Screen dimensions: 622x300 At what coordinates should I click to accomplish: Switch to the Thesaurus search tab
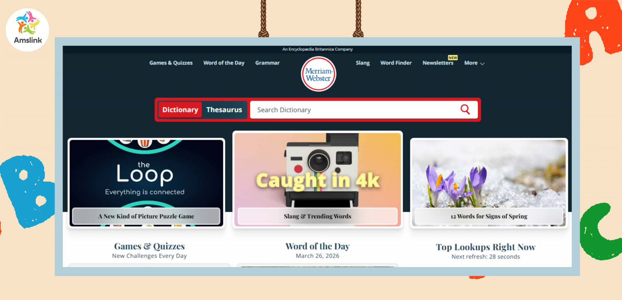point(224,110)
